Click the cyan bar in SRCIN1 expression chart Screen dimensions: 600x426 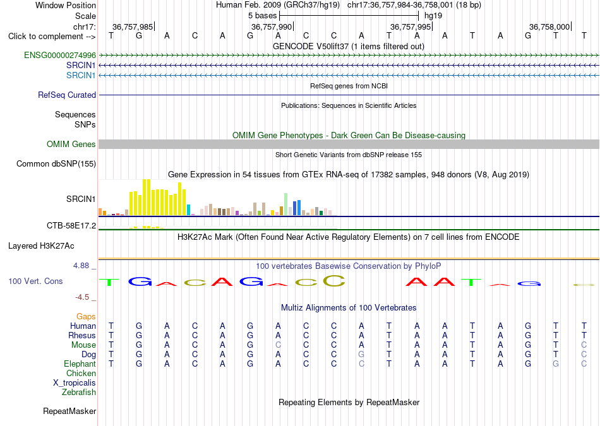click(x=188, y=210)
